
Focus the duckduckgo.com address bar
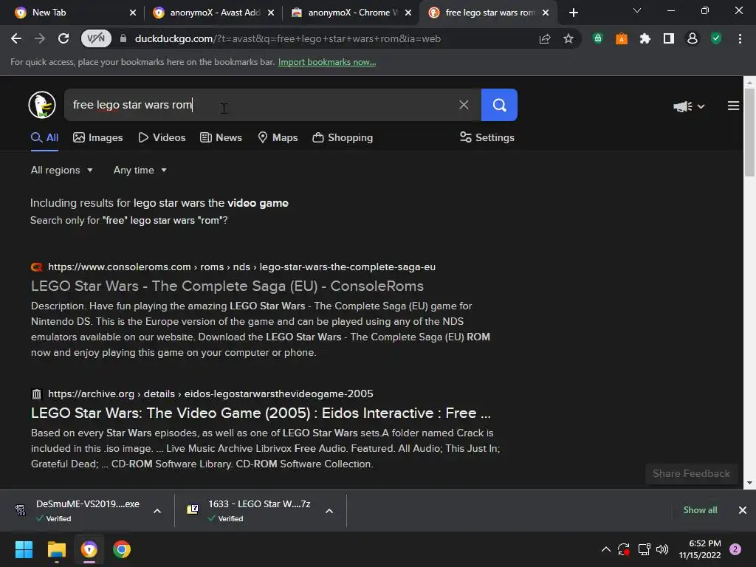coord(287,38)
